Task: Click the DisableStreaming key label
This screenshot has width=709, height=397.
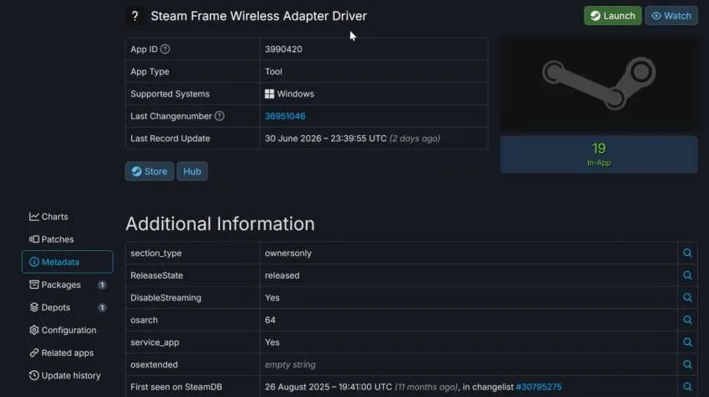Action: click(x=166, y=298)
